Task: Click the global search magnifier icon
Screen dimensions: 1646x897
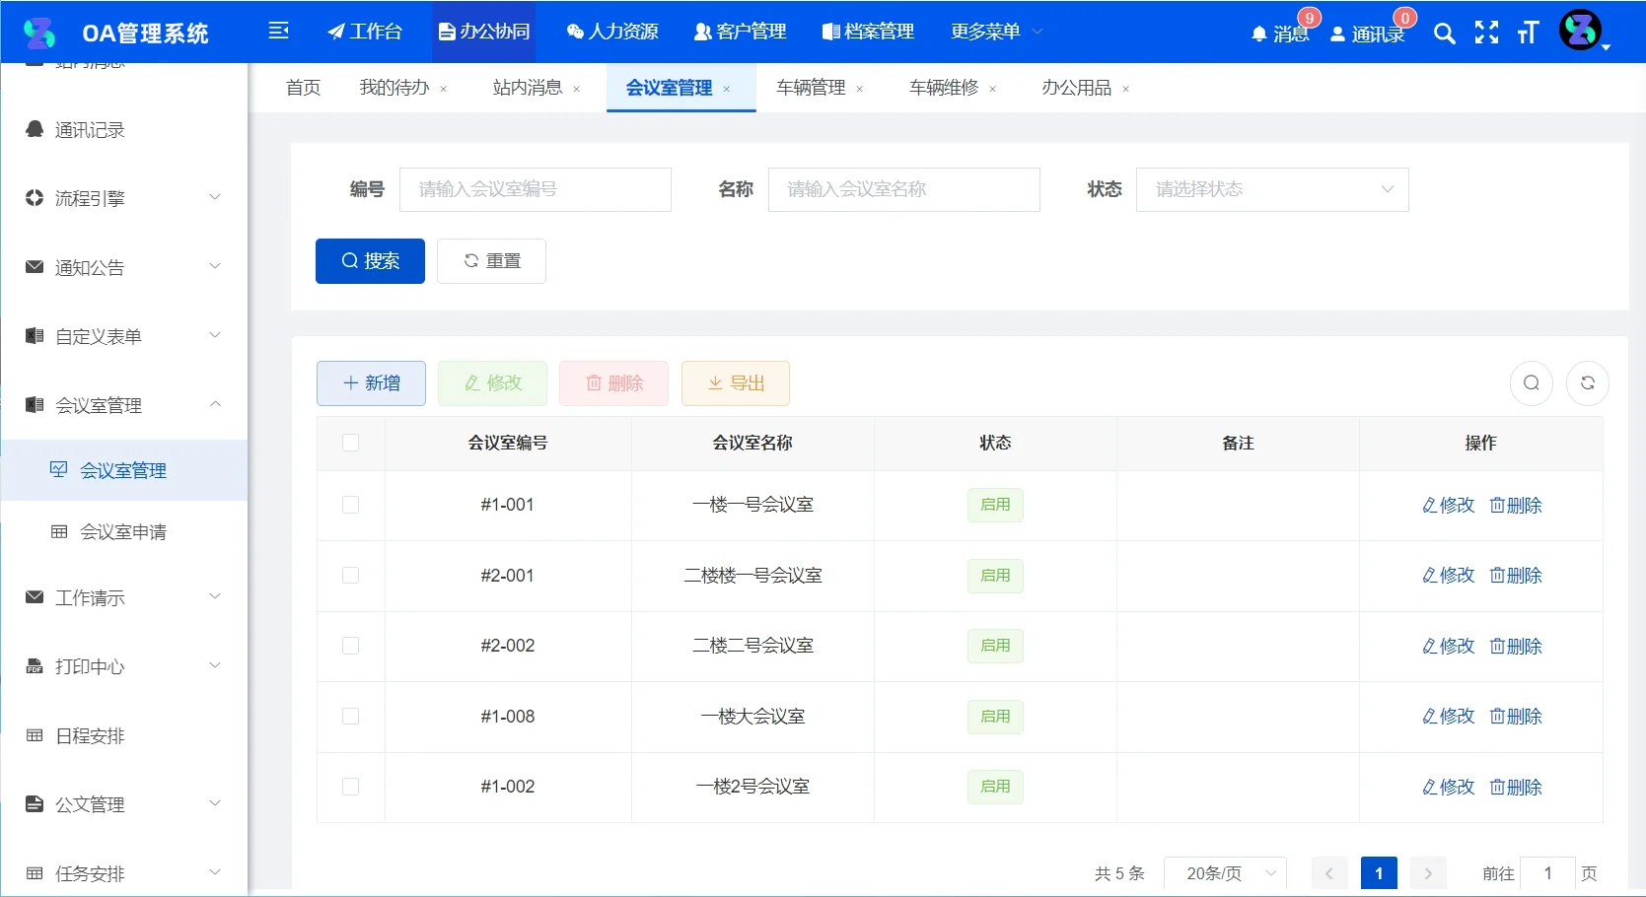Action: pos(1443,33)
